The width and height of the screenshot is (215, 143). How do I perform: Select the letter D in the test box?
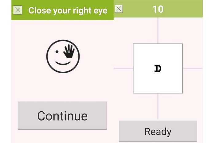click(158, 69)
